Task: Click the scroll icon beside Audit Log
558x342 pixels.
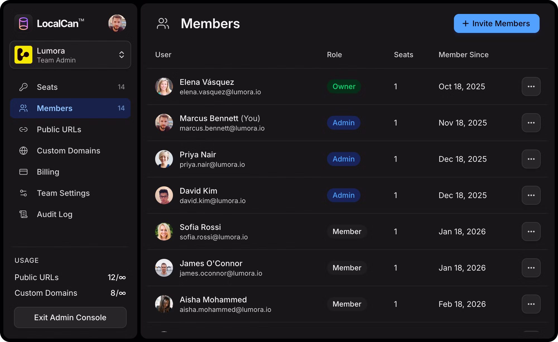Action: coord(23,214)
